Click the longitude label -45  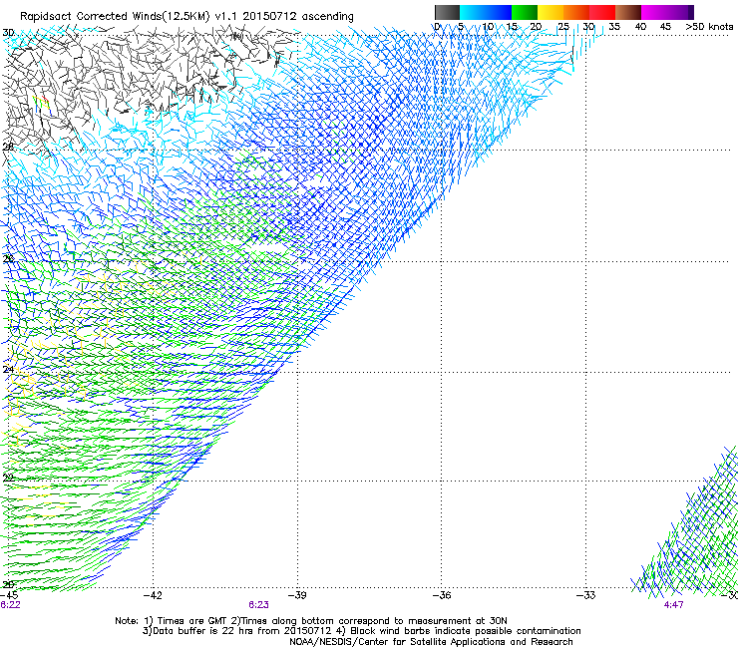[9, 595]
